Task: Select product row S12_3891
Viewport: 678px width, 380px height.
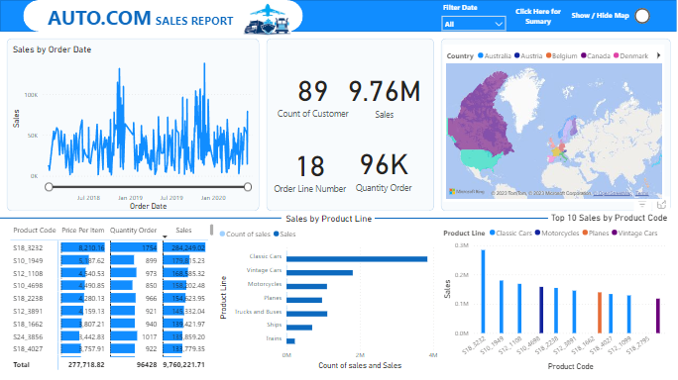Action: [109, 311]
